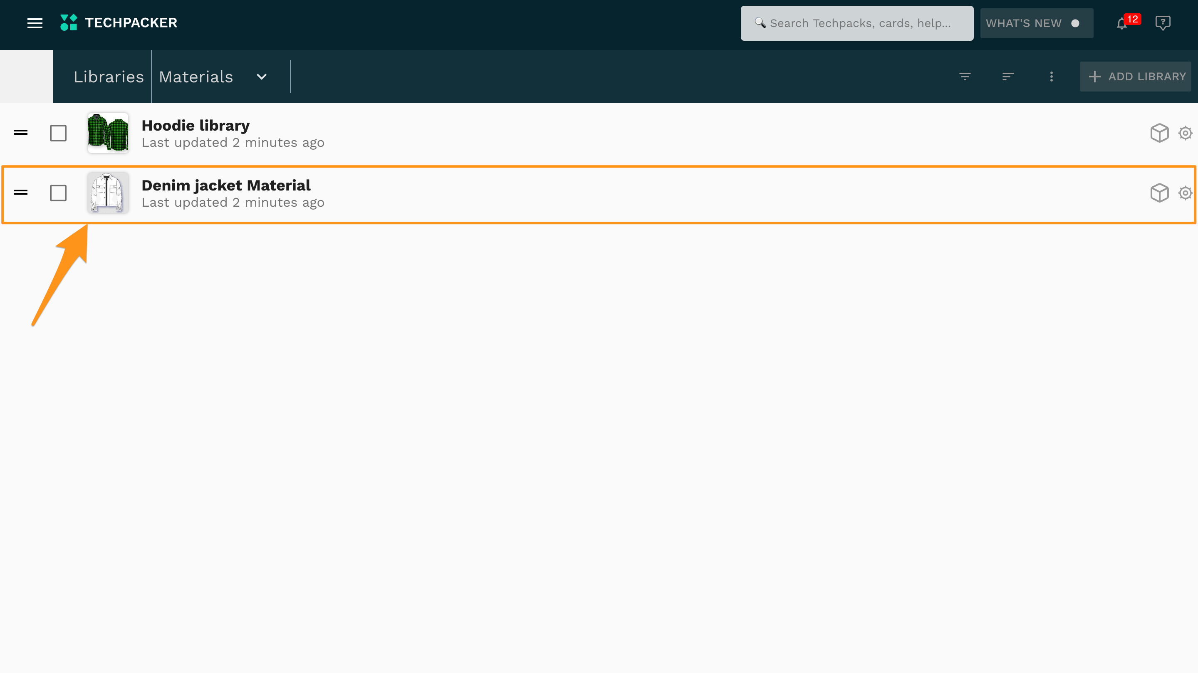Screen dimensions: 1198x673
Task: Open Denim jacket Material settings gear
Action: [x=1185, y=193]
